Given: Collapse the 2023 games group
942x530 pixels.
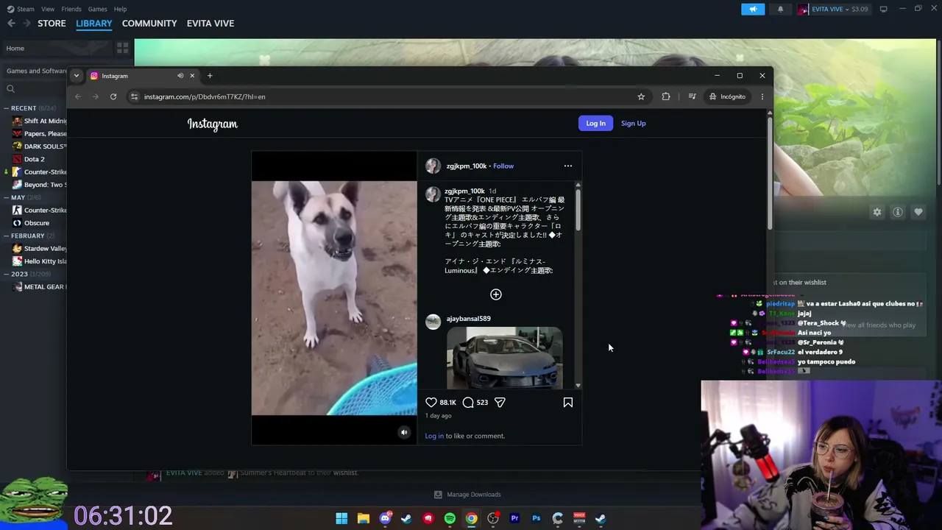Looking at the screenshot, I should click(x=6, y=274).
